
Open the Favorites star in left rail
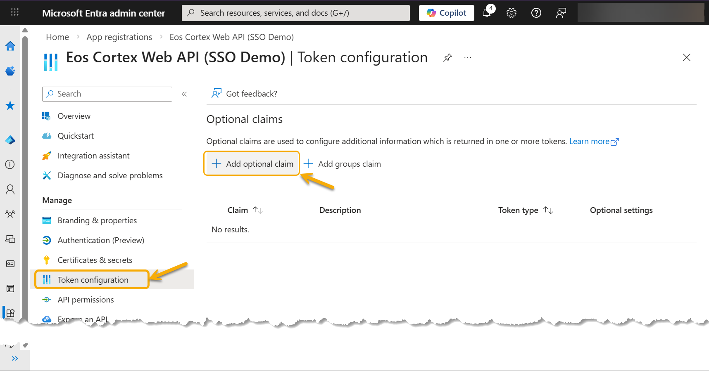[10, 106]
